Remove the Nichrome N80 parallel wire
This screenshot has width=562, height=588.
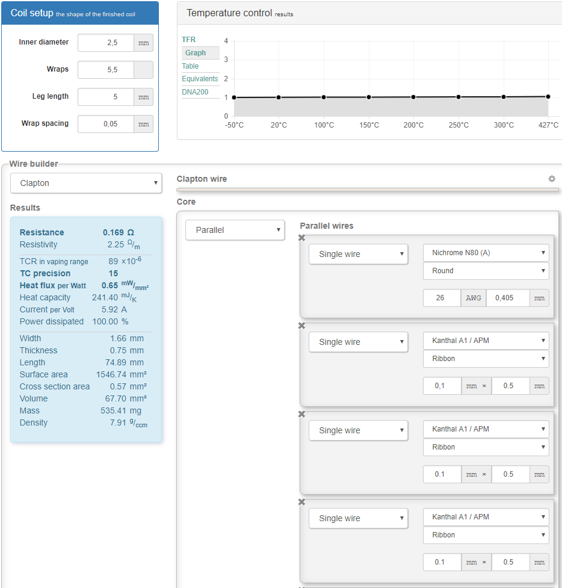pyautogui.click(x=302, y=238)
